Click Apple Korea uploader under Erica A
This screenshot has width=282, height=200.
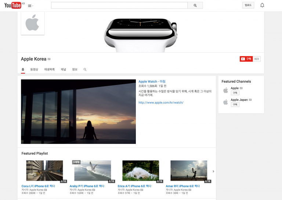[133, 190]
